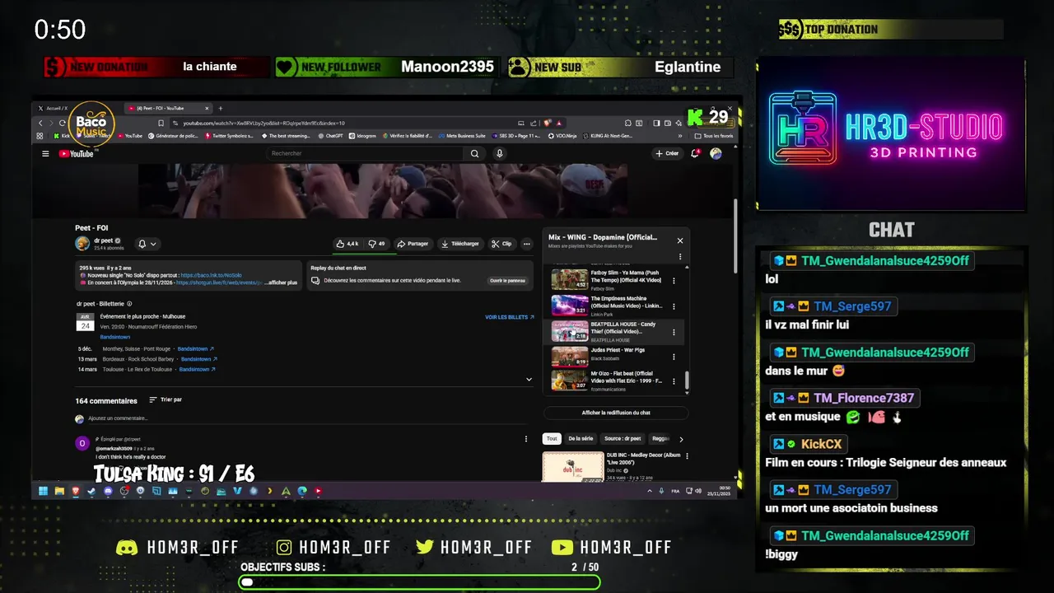Image resolution: width=1054 pixels, height=593 pixels.
Task: Open options menu on the pinned comment
Action: tap(526, 439)
